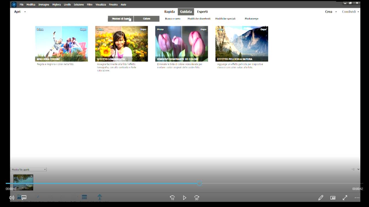
Task: Switch player to mini view
Action: (333, 198)
